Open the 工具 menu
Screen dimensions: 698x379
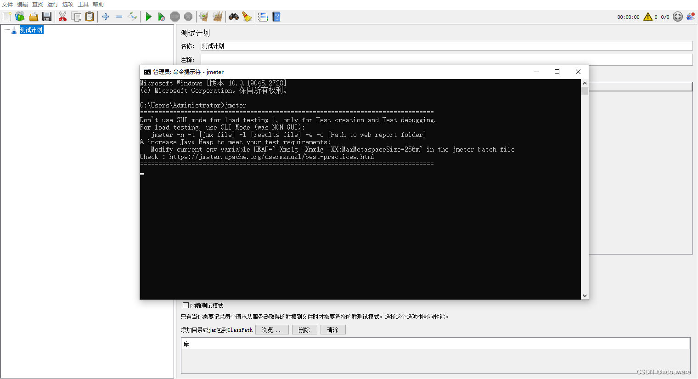tap(83, 4)
